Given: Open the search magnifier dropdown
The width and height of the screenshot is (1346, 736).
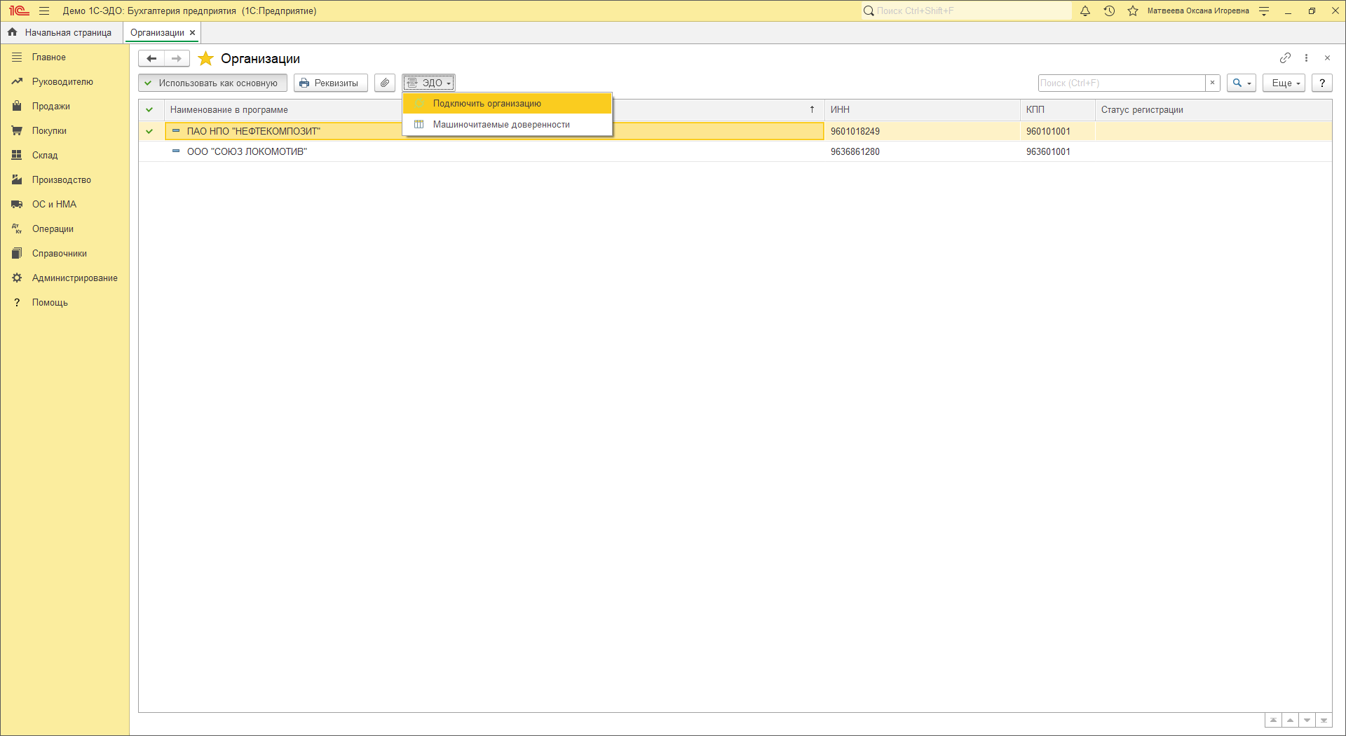Looking at the screenshot, I should [x=1241, y=83].
